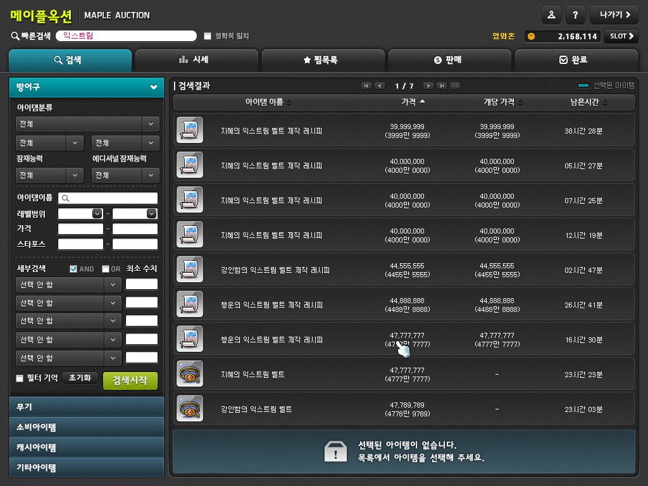This screenshot has height=486, width=648.
Task: Click the recipe icon in the 38시간 28분 row
Action: point(190,130)
